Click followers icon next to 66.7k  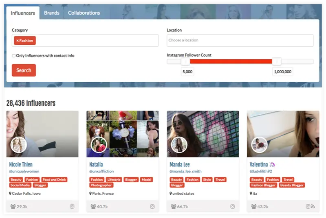pyautogui.click(x=174, y=206)
